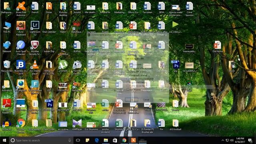The width and height of the screenshot is (256, 144).
Task: Launch uTorrent desktop shortcut
Action: [x=63, y=66]
